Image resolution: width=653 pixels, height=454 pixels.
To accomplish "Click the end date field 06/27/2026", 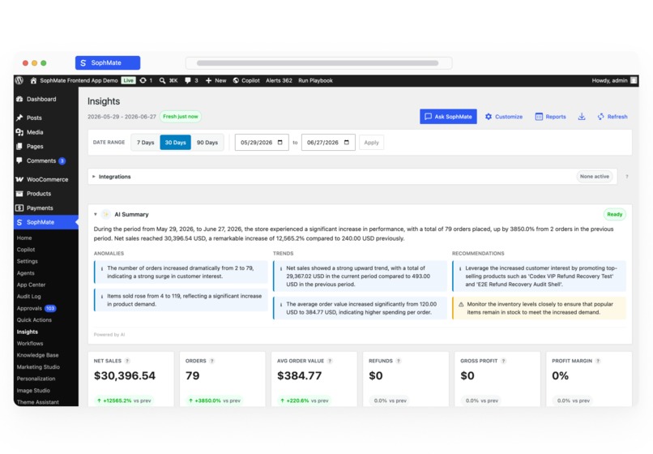I will (x=328, y=143).
